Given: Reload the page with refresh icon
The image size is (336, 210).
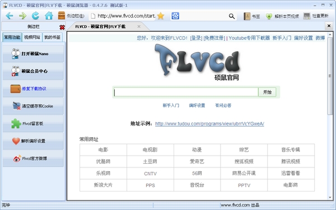Looking at the screenshot, I should coord(36,16).
